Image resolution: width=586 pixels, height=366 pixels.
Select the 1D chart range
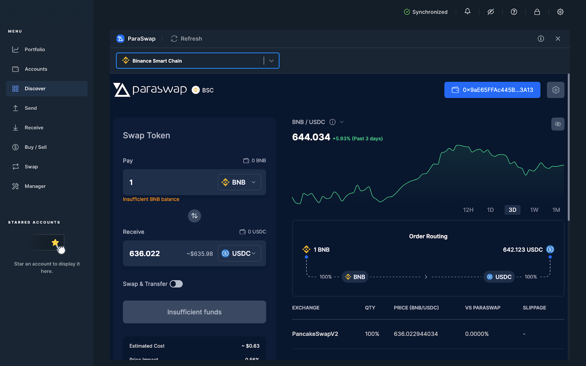coord(490,210)
